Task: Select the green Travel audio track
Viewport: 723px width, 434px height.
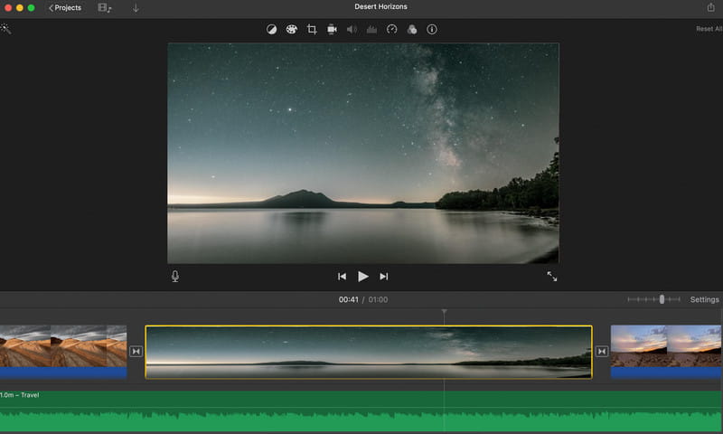Action: tap(361, 411)
